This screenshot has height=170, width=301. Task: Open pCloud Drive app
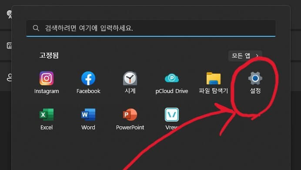tap(172, 78)
